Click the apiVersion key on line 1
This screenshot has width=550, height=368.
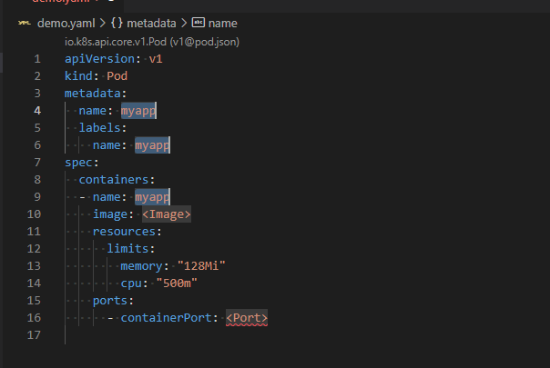tap(99, 59)
